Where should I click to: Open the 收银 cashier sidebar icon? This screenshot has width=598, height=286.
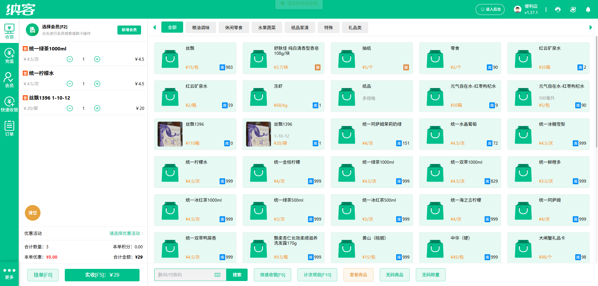pos(9,31)
